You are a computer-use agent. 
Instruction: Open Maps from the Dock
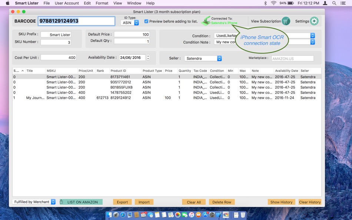tap(171, 215)
